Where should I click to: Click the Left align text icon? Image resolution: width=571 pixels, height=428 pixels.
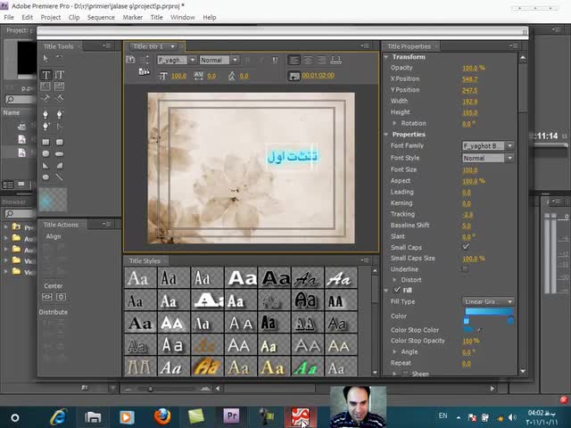[294, 60]
